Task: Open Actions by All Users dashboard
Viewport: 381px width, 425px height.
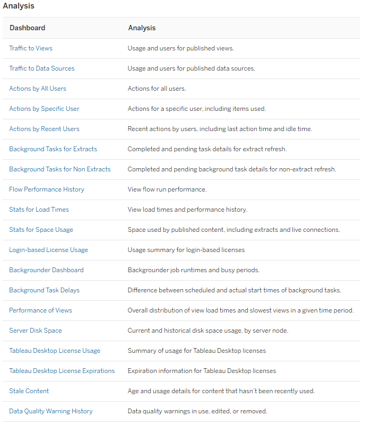Action: [38, 89]
